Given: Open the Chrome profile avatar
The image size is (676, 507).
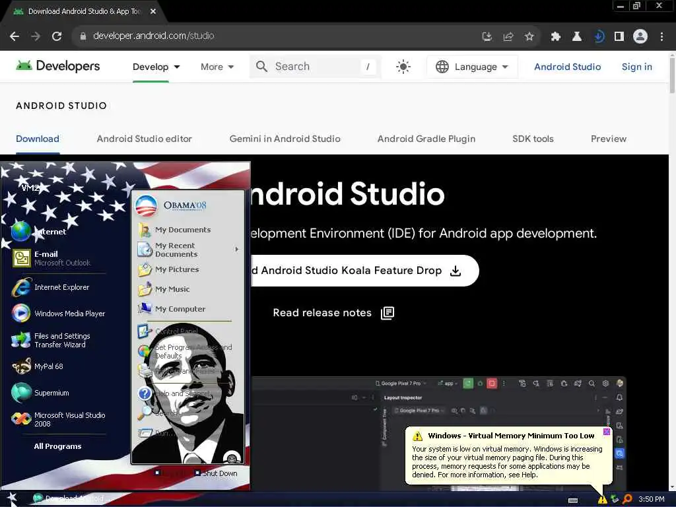Looking at the screenshot, I should coord(640,36).
